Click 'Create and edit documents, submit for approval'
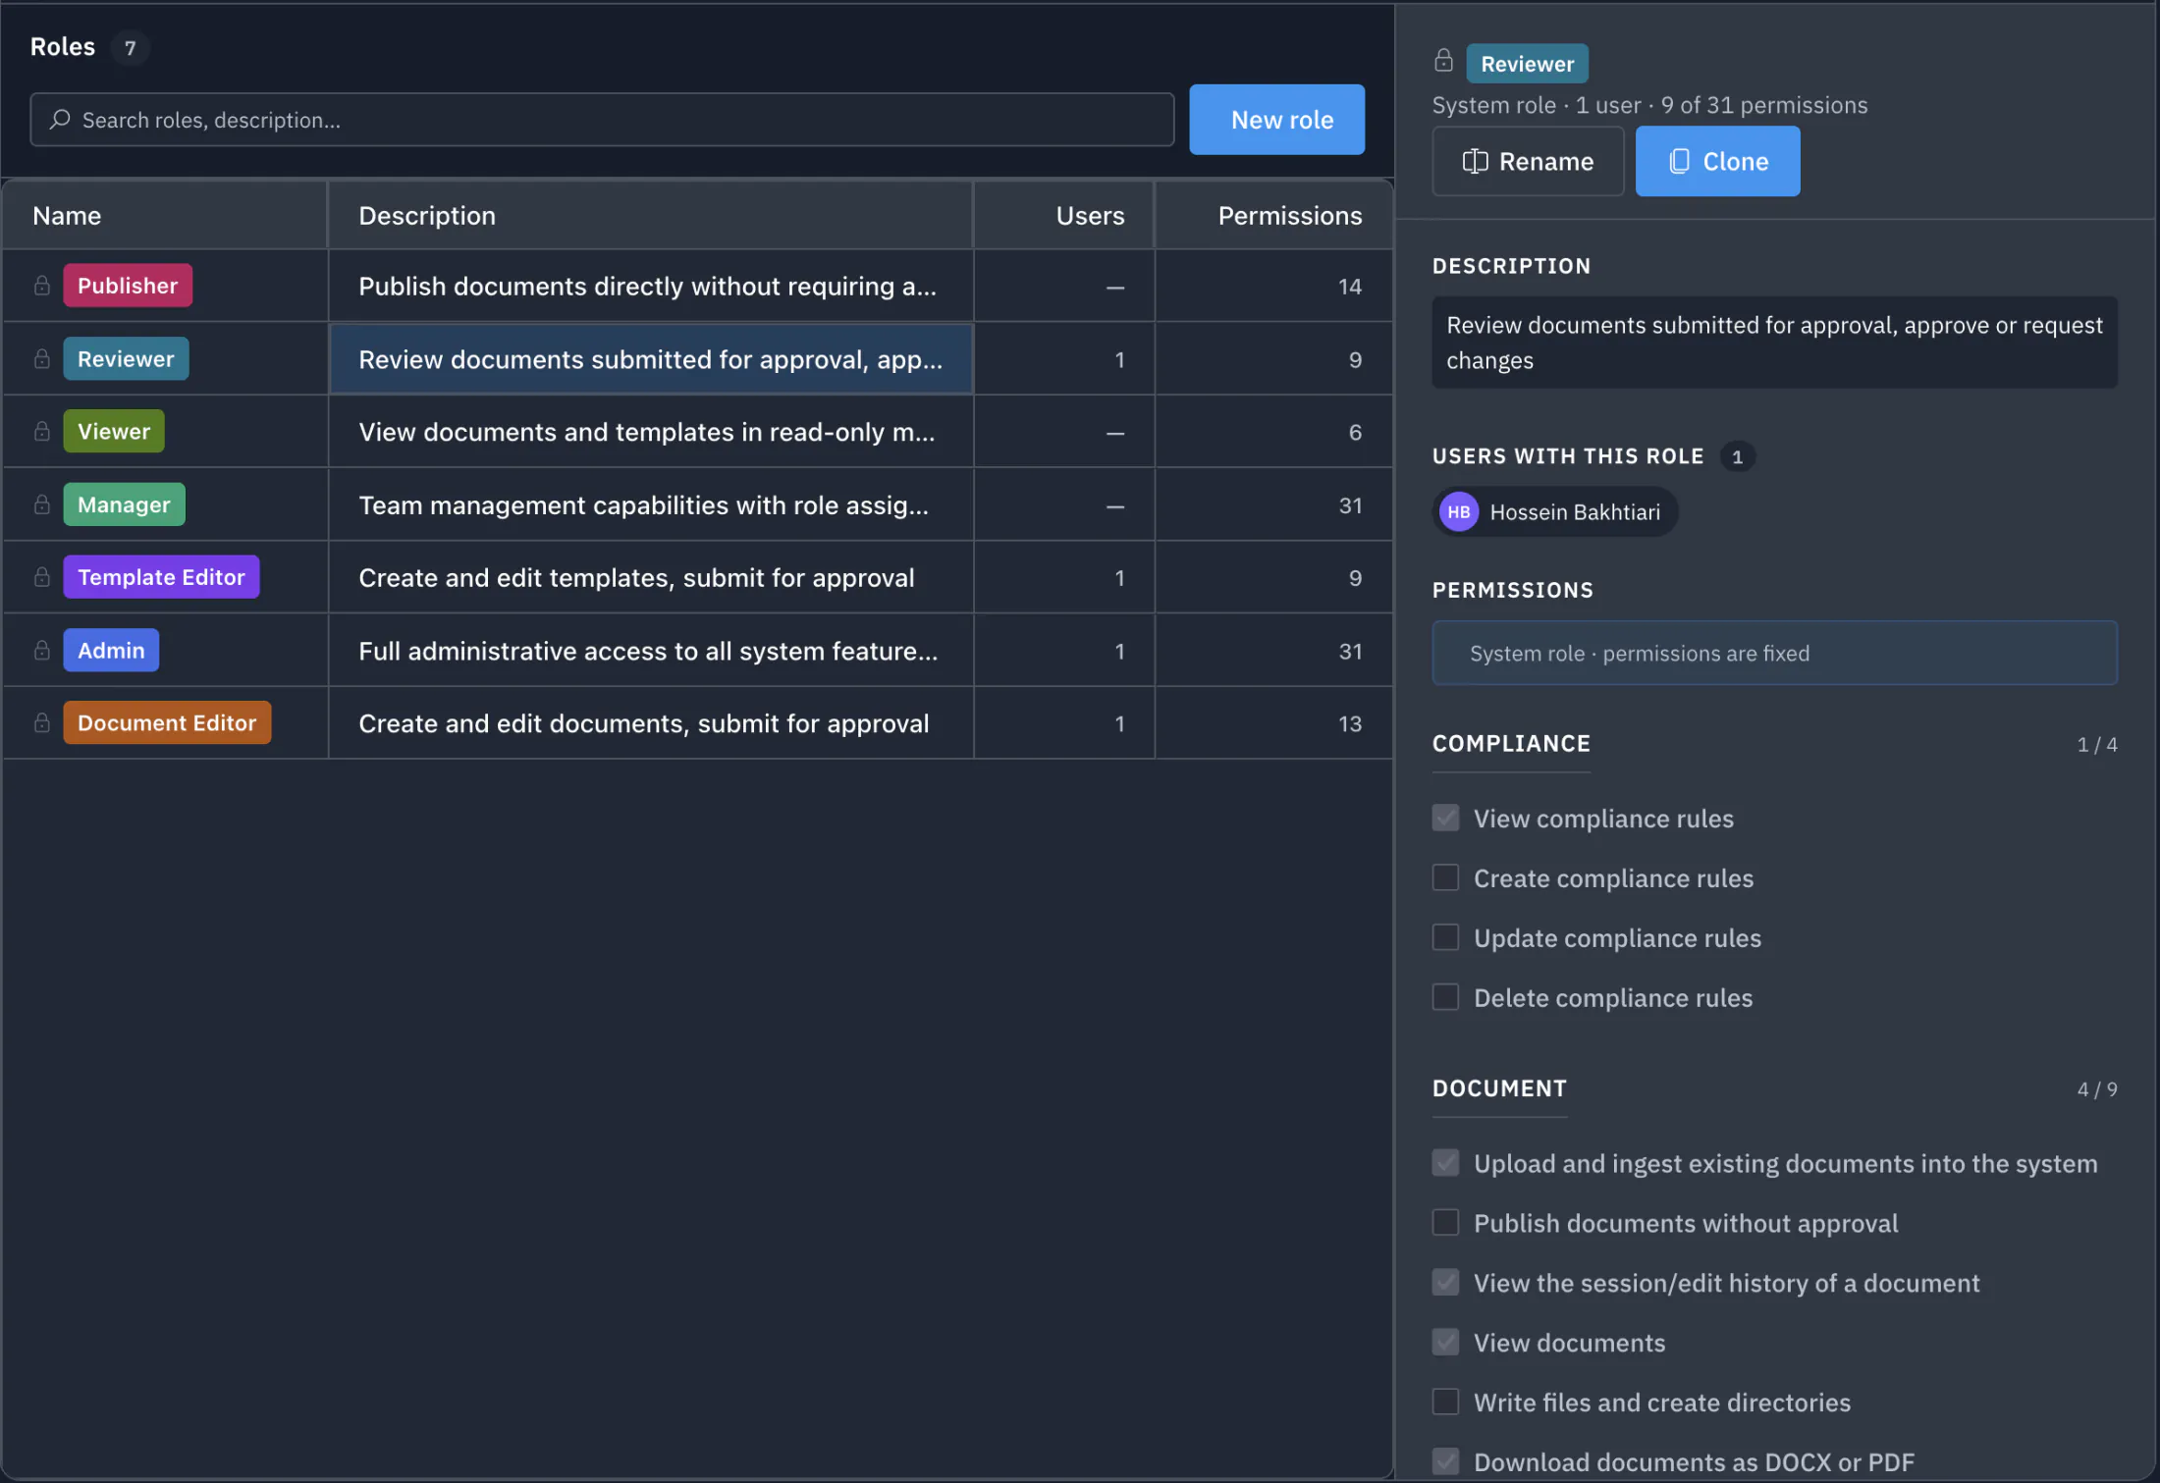 point(643,723)
